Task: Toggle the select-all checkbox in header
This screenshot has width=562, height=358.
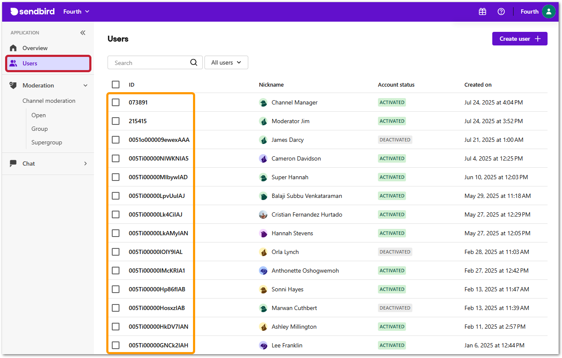Action: pyautogui.click(x=116, y=85)
